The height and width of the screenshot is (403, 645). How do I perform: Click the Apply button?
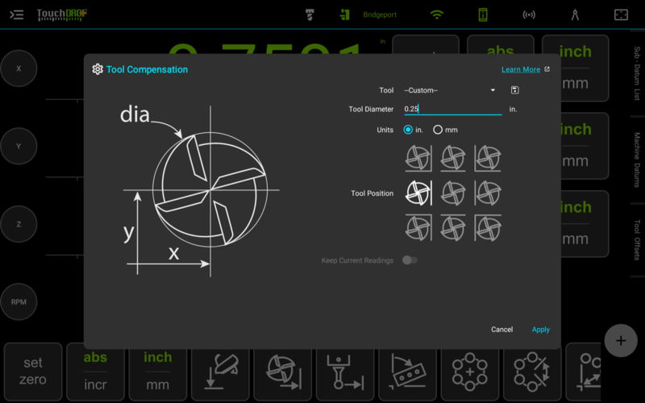coord(540,330)
